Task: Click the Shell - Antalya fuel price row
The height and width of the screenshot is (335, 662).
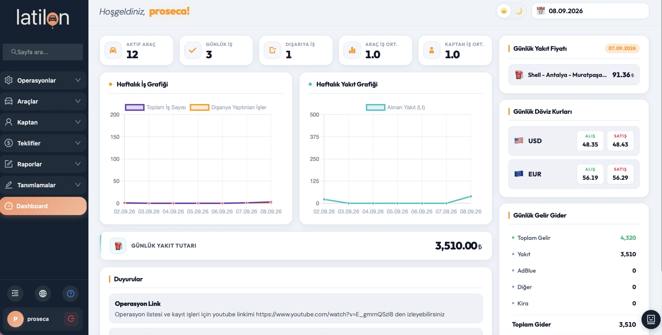Action: [574, 75]
